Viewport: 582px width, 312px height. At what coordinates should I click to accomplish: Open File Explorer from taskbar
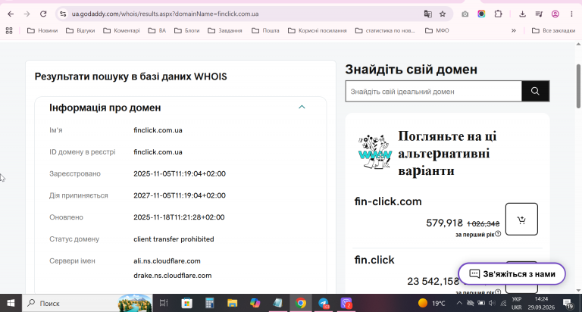(233, 303)
